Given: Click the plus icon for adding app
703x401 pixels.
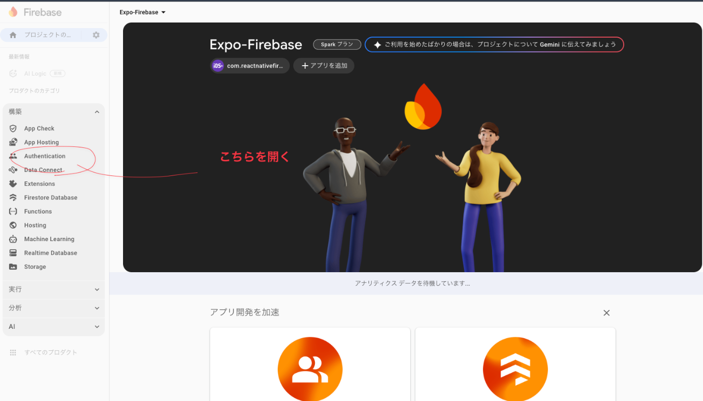Looking at the screenshot, I should (305, 66).
